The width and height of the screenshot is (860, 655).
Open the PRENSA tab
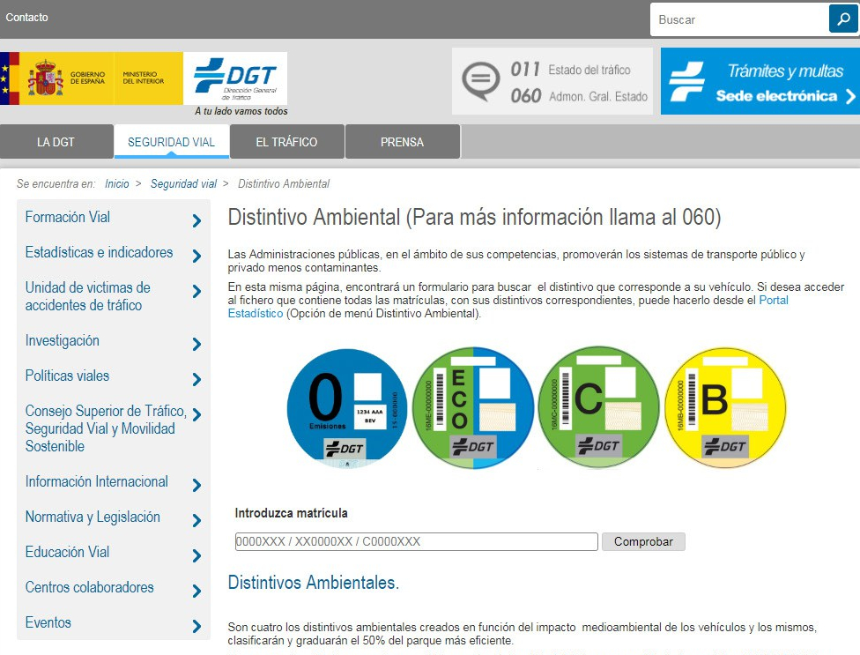(402, 142)
